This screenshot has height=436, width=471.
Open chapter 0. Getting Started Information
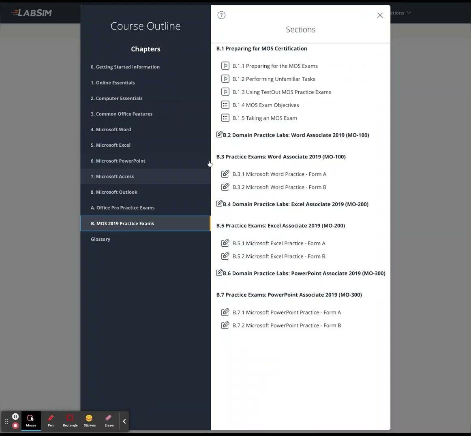coord(146,67)
